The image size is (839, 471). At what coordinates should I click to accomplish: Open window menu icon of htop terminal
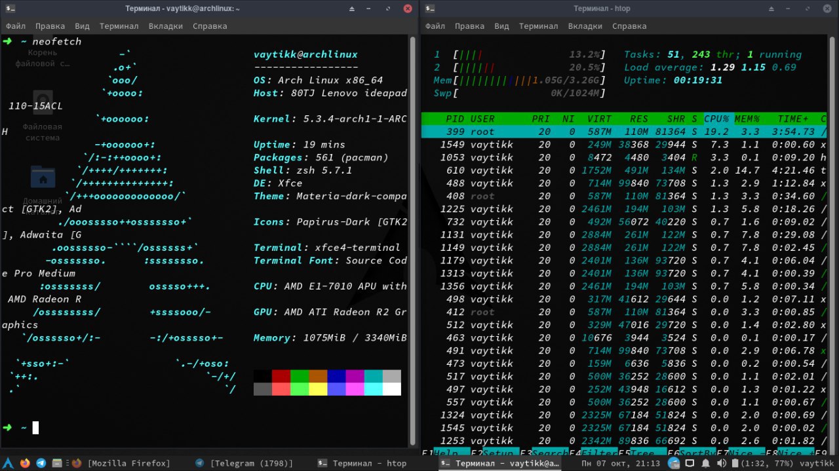(429, 9)
